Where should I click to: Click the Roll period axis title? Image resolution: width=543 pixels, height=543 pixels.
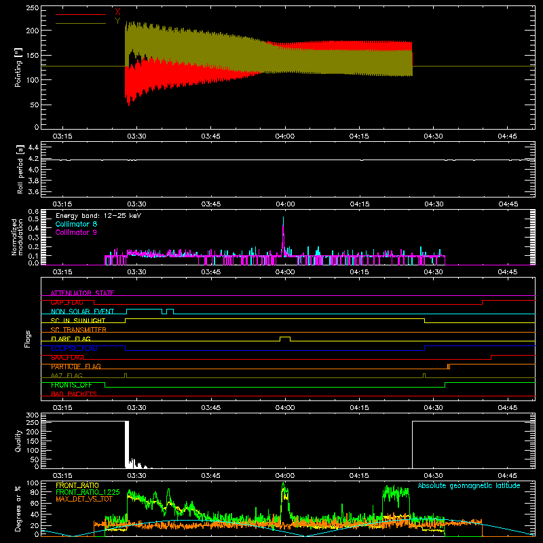(x=20, y=169)
